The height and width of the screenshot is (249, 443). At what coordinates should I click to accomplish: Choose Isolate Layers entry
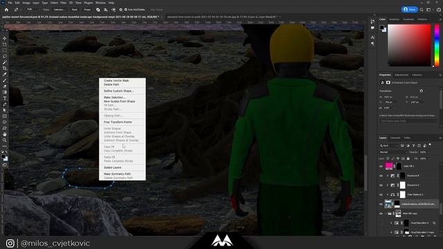click(x=112, y=167)
